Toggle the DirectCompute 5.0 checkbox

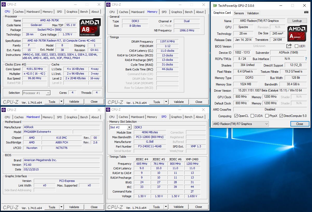coord(281,116)
